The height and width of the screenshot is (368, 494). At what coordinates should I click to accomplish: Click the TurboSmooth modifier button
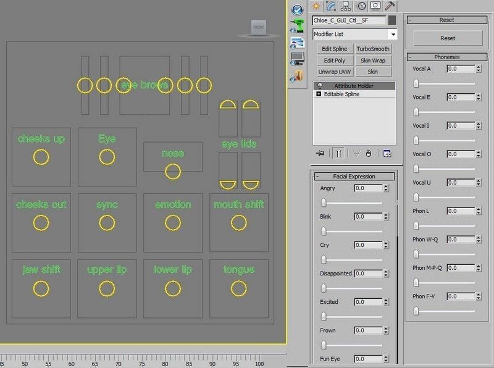coord(373,49)
